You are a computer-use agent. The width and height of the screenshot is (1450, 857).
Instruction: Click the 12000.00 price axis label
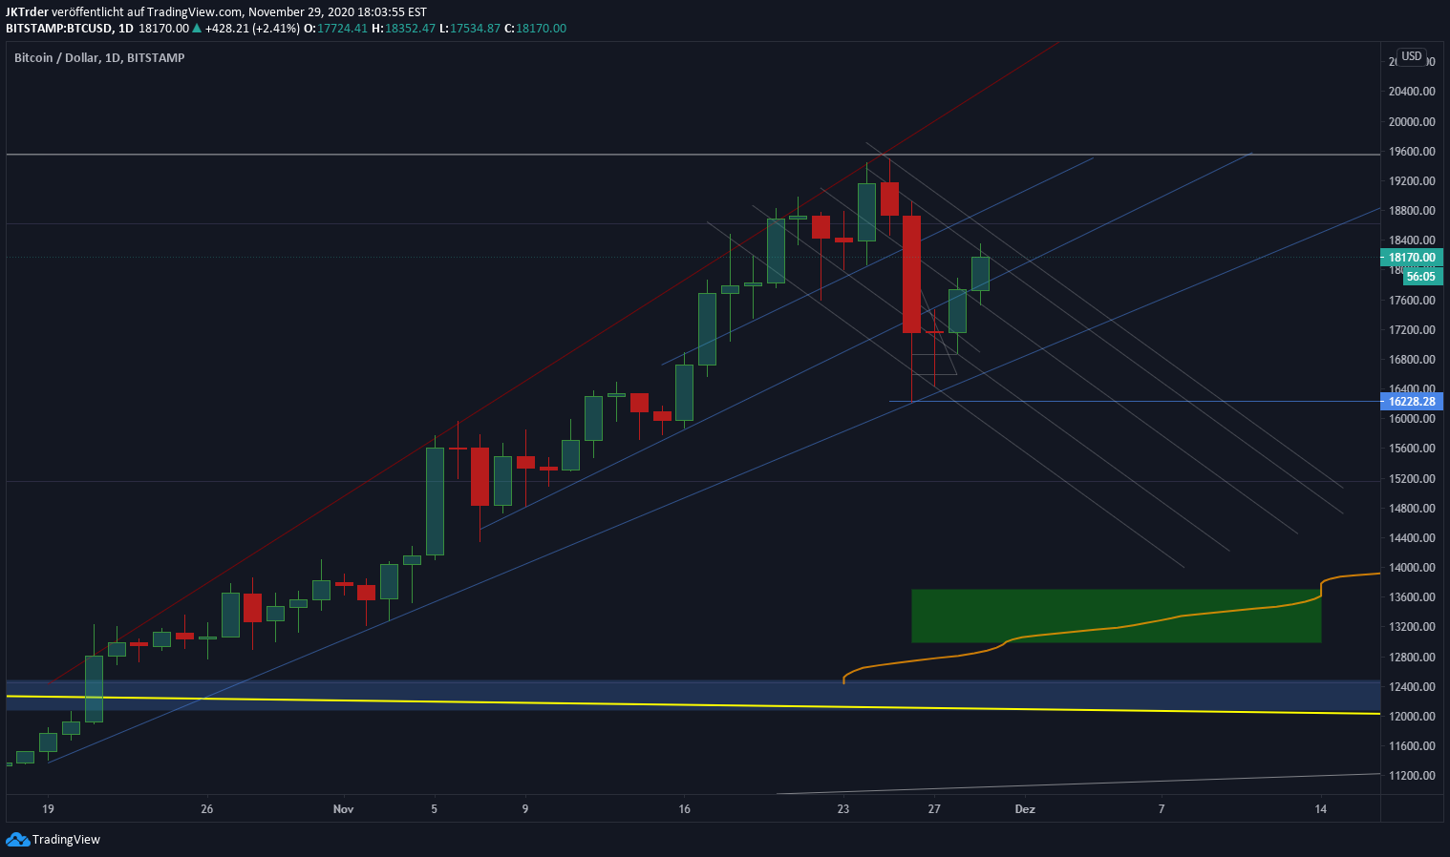[1412, 717]
